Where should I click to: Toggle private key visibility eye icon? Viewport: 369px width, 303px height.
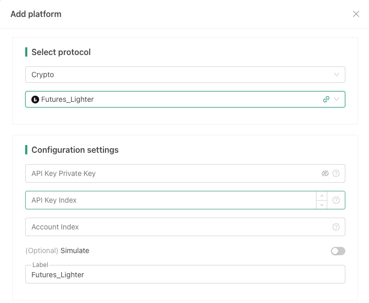[325, 173]
